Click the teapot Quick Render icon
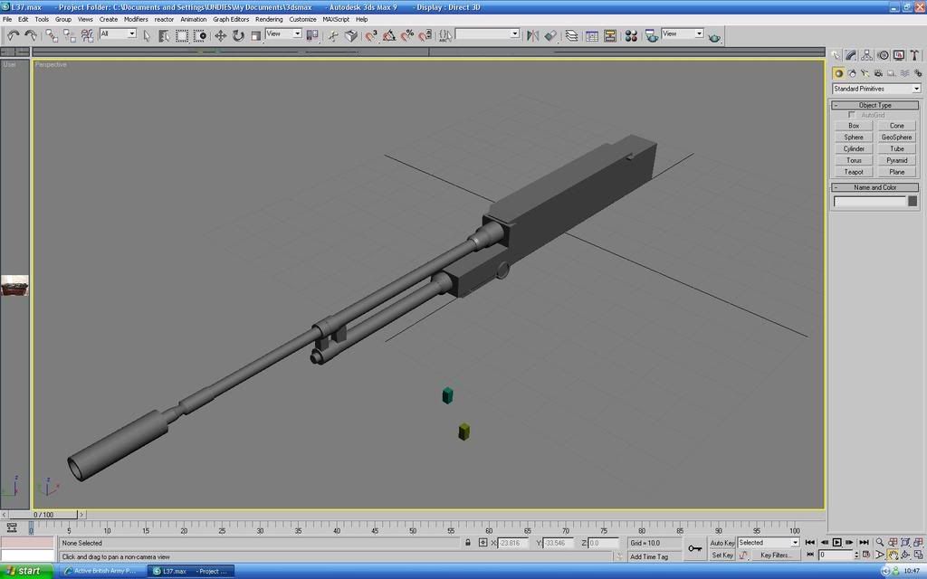Screen dimensions: 927x579 pos(715,36)
